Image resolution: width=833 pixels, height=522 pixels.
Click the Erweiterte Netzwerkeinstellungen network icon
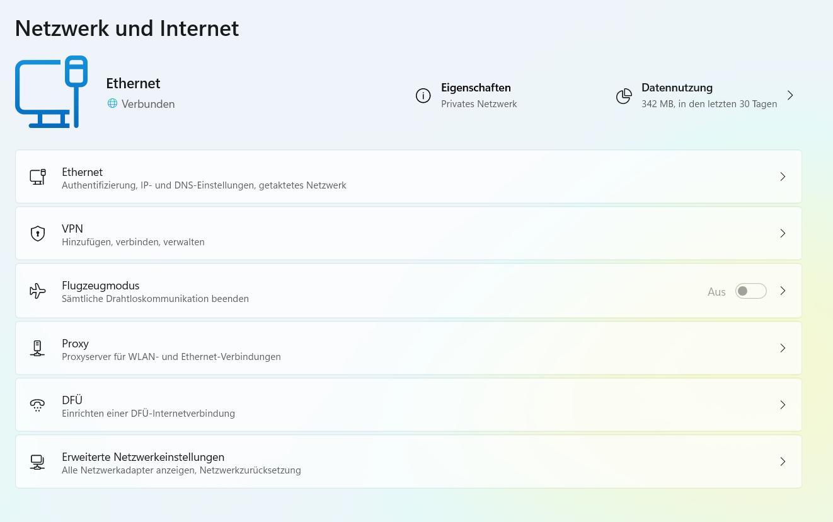[38, 461]
